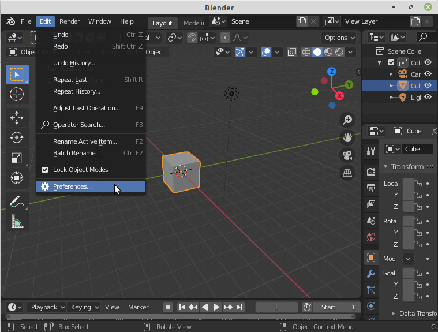This screenshot has width=438, height=332.
Task: Open the File menu
Action: (x=26, y=21)
